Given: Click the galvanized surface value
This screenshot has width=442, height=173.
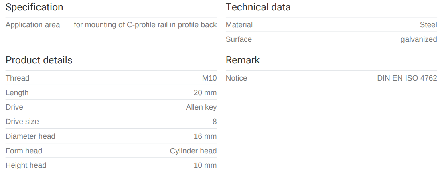Looking at the screenshot, I should click(419, 39).
